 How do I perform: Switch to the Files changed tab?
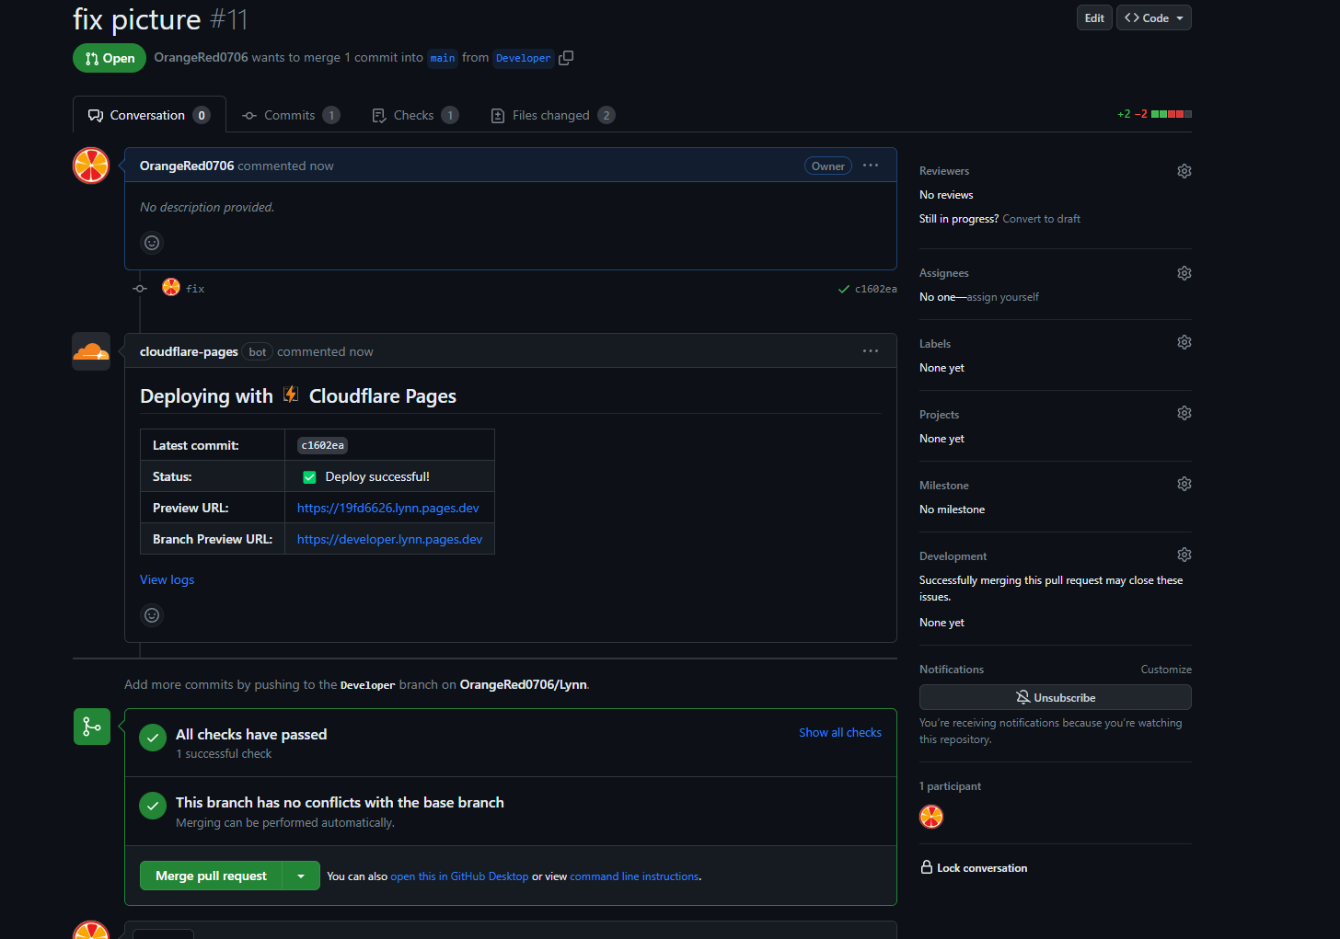click(x=551, y=115)
